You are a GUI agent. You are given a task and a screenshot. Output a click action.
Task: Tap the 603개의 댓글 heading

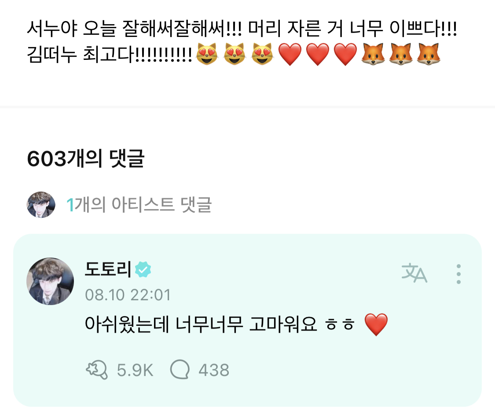(85, 159)
